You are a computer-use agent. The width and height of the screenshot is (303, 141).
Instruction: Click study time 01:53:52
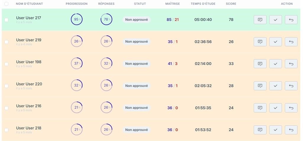[203, 130]
